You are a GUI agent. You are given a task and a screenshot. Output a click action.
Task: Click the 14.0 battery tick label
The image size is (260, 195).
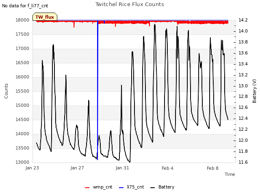click(243, 31)
